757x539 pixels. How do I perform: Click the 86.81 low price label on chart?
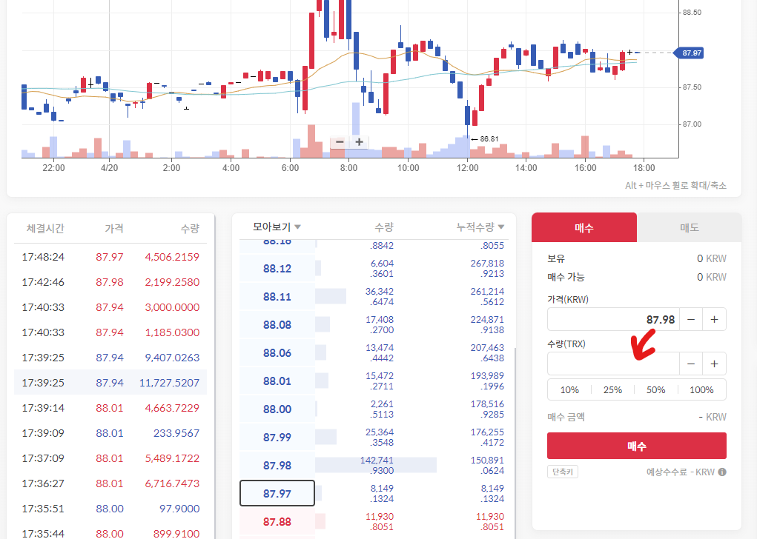tap(489, 139)
